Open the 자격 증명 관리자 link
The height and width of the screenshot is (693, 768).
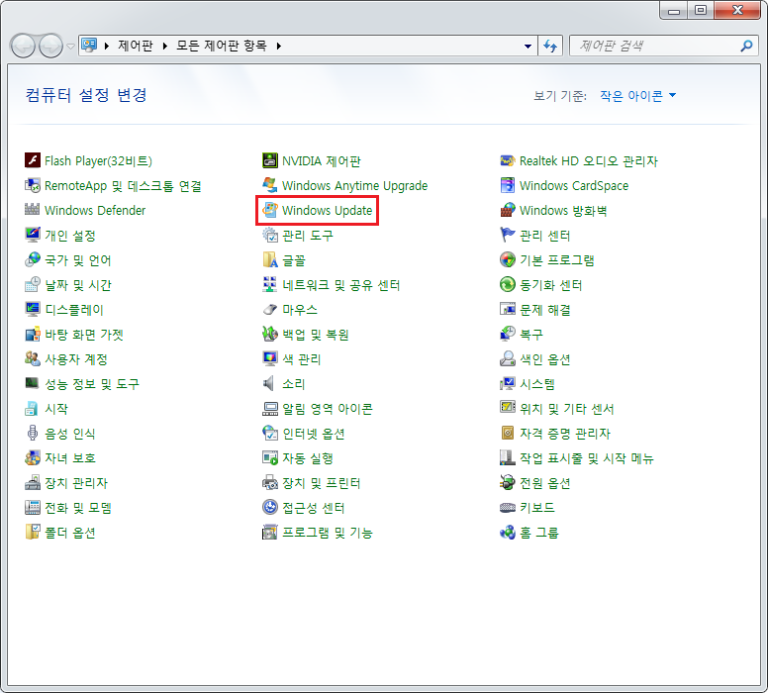tap(564, 434)
